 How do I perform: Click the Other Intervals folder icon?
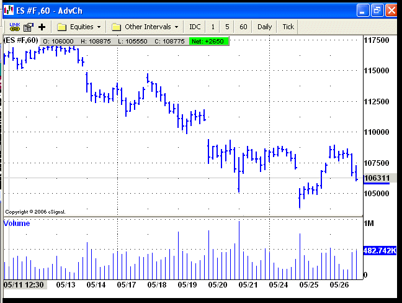point(116,27)
